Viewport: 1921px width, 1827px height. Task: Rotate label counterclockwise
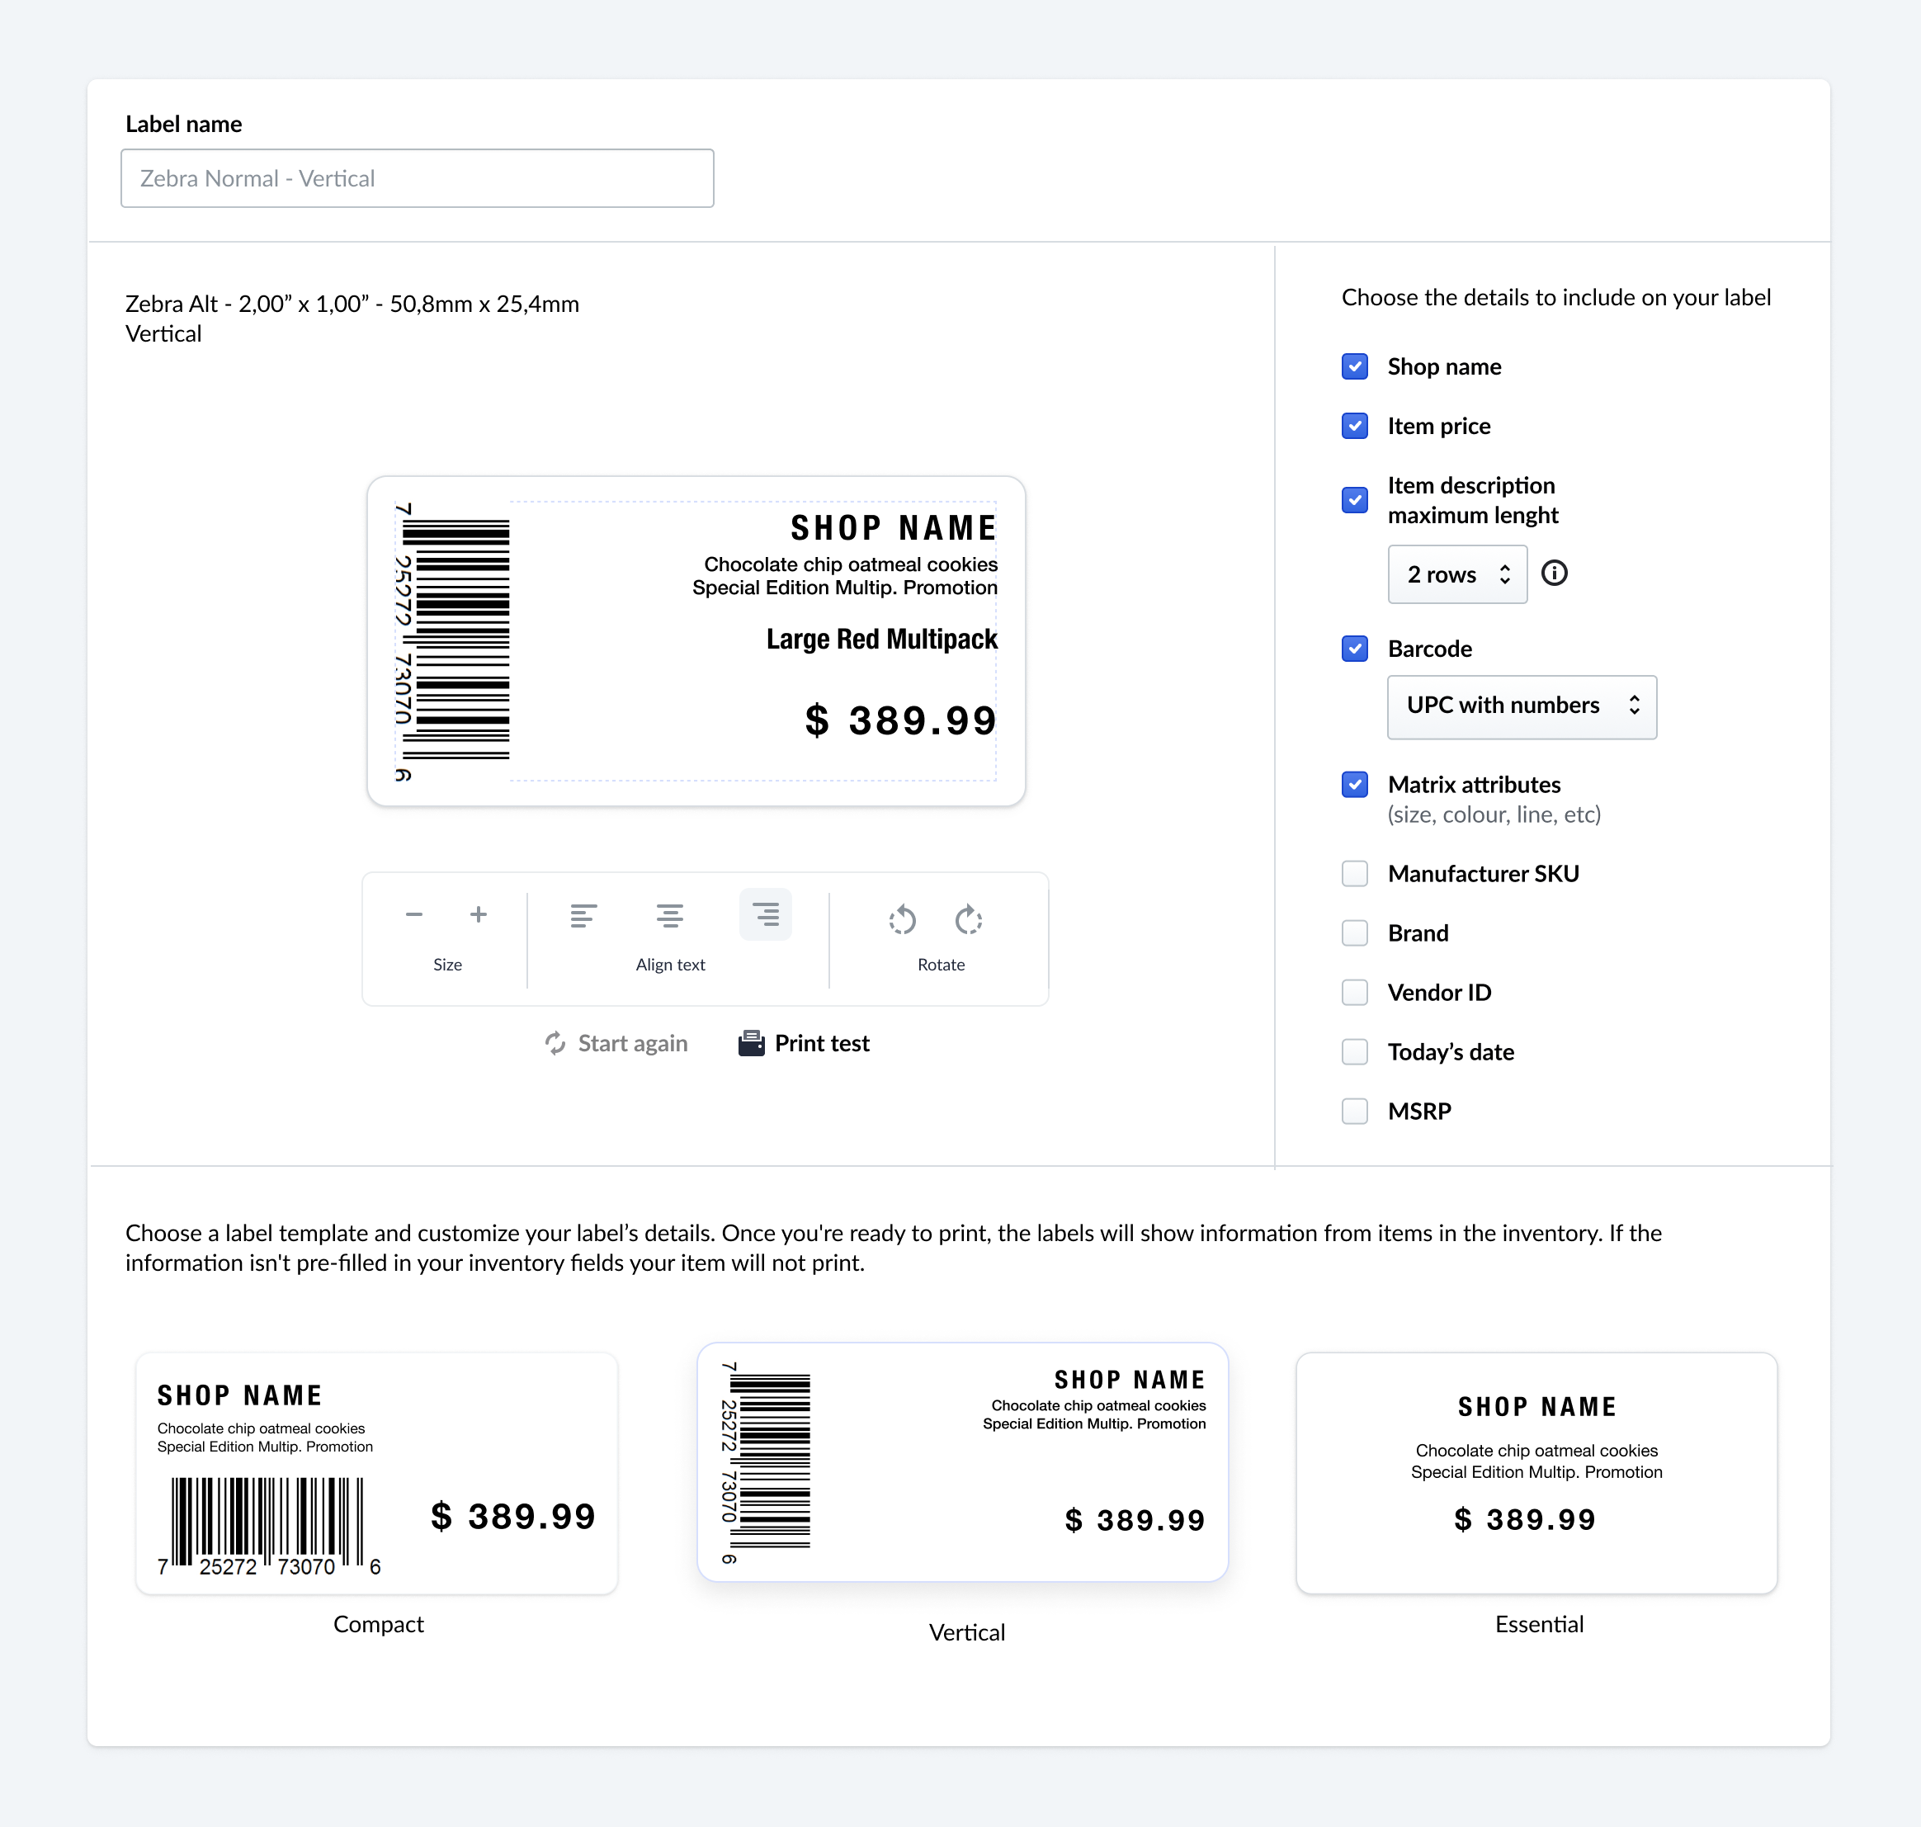click(x=903, y=919)
